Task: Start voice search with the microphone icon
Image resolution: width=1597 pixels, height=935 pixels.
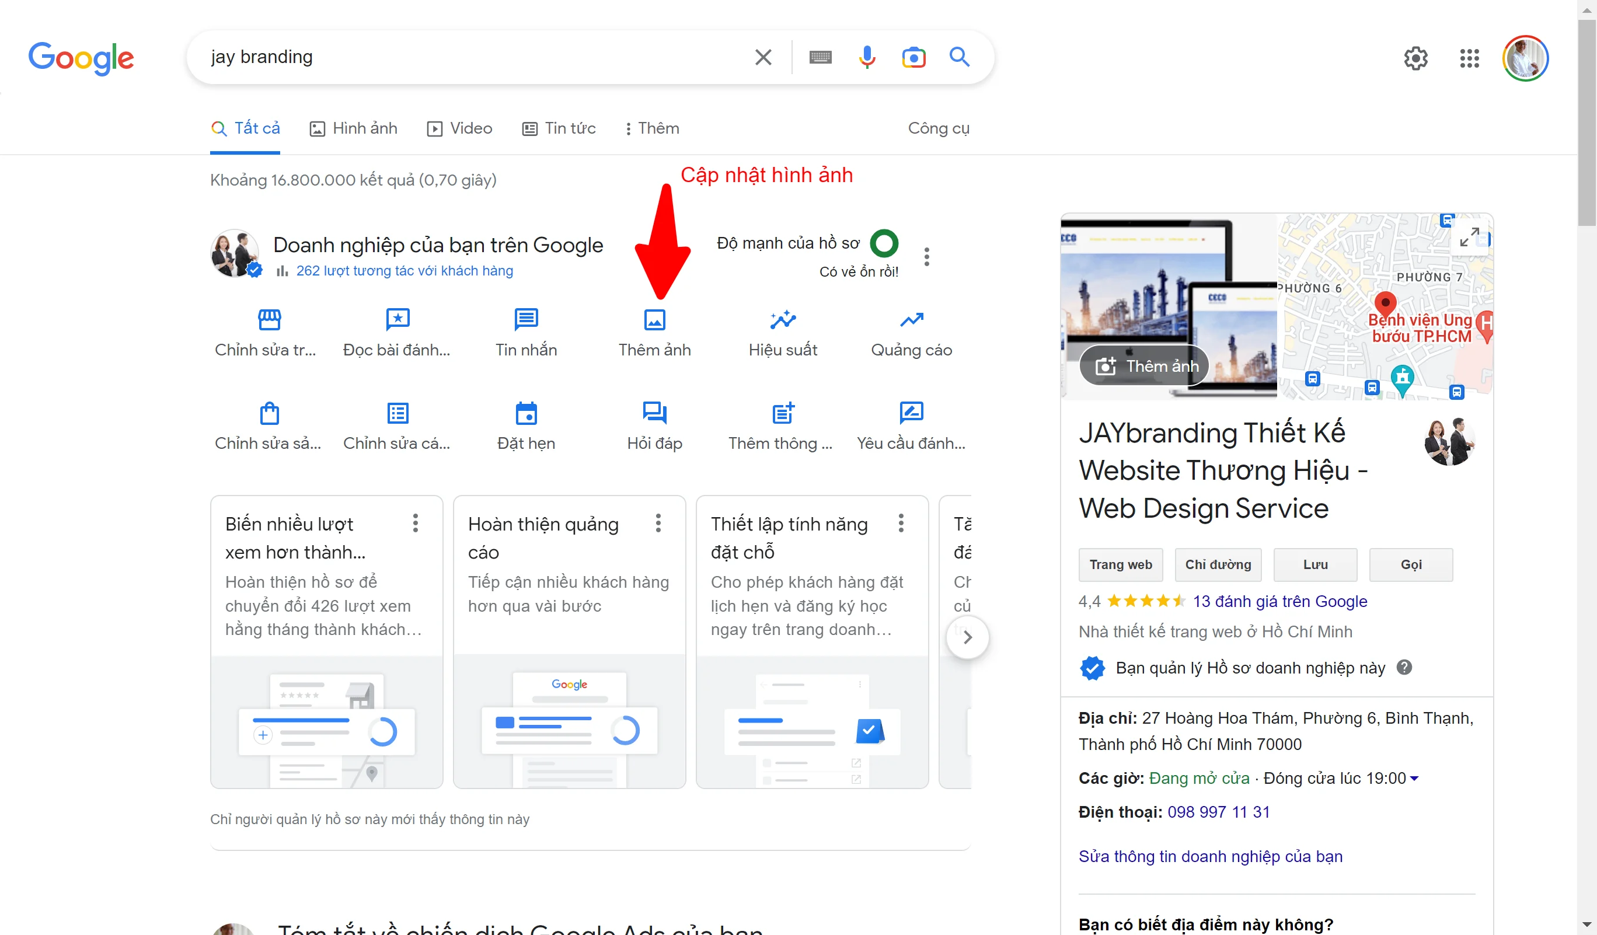Action: click(867, 57)
